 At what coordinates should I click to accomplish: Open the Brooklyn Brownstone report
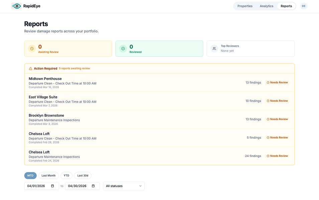159,119
